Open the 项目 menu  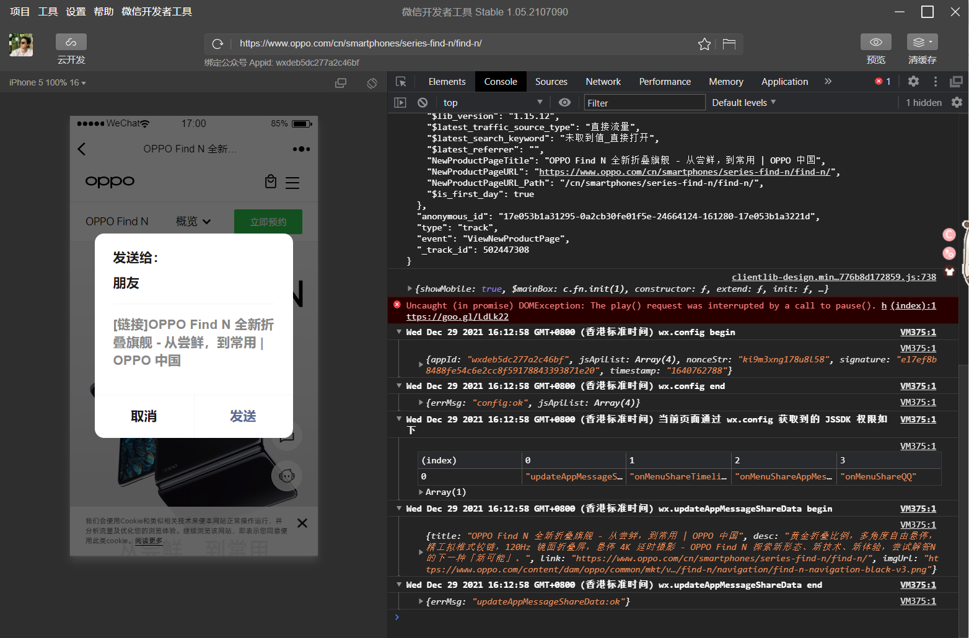[20, 12]
